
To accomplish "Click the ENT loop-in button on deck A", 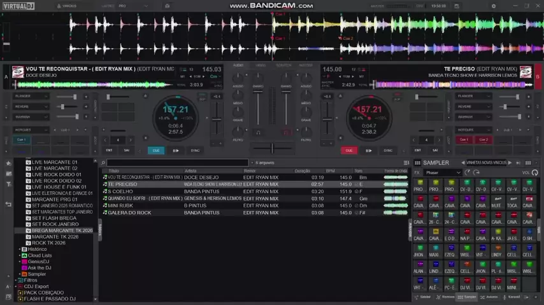I will pyautogui.click(x=109, y=151).
